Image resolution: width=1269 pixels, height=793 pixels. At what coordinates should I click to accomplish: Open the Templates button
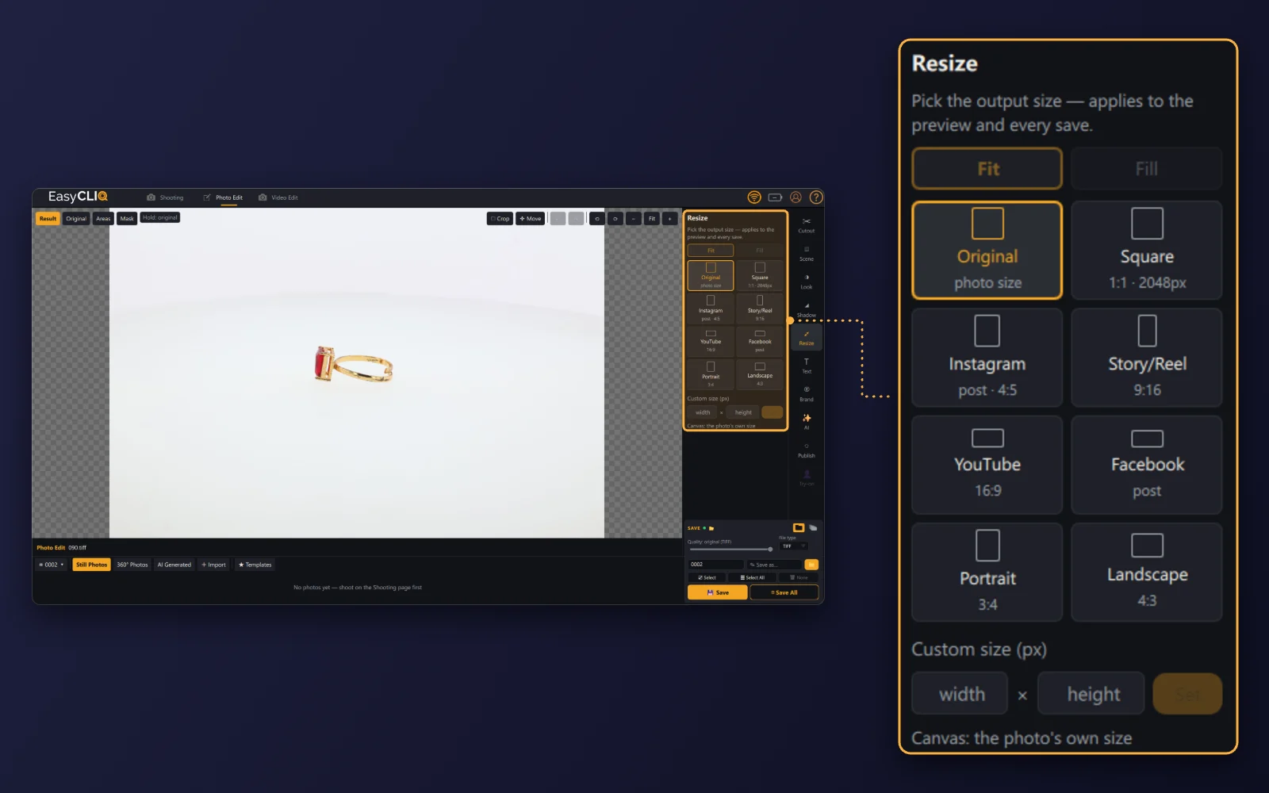255,565
